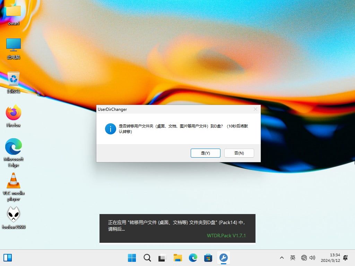Open File Explorer from the taskbar
This screenshot has height=266, width=355.
(x=177, y=258)
